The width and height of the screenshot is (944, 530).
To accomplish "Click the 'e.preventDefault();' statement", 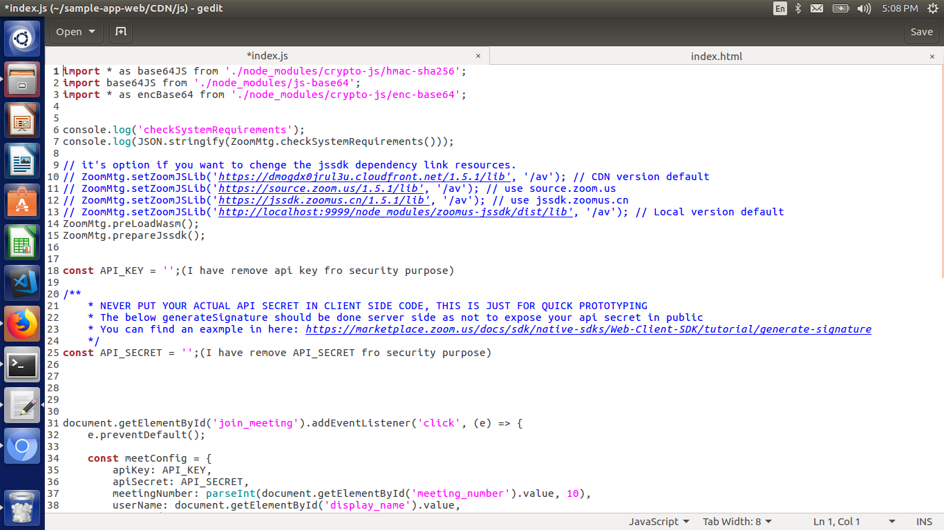I will (x=147, y=435).
